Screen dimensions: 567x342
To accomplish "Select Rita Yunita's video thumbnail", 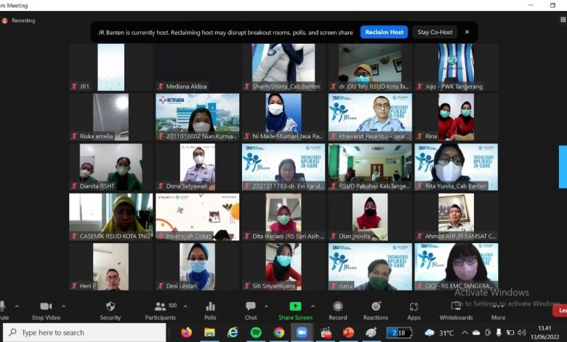I will pos(456,166).
